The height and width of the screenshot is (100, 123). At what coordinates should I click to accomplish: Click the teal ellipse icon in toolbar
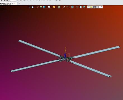point(84,7)
